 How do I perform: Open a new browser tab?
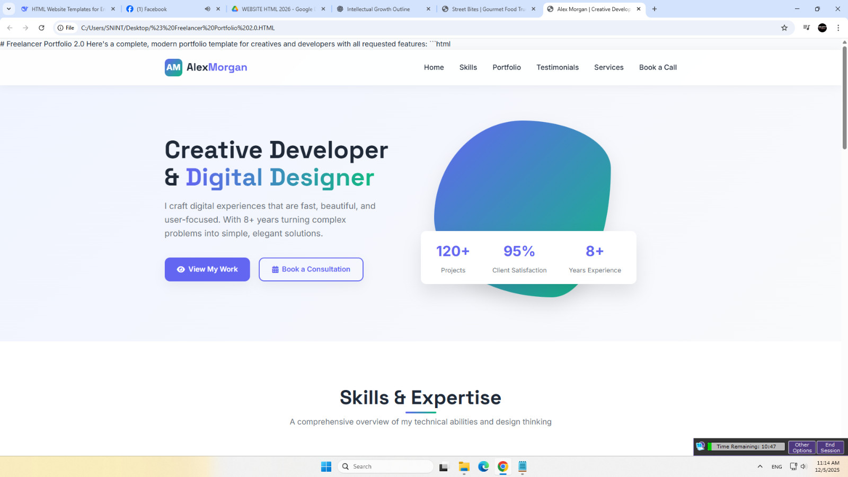coord(655,9)
